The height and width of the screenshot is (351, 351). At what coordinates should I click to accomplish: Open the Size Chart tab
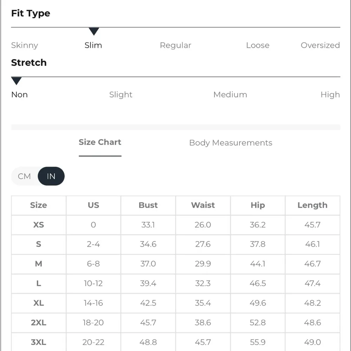(100, 143)
